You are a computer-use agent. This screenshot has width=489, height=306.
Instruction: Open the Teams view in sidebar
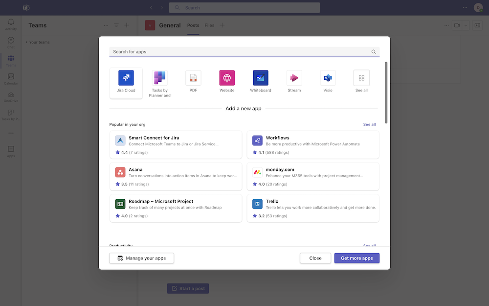(11, 61)
